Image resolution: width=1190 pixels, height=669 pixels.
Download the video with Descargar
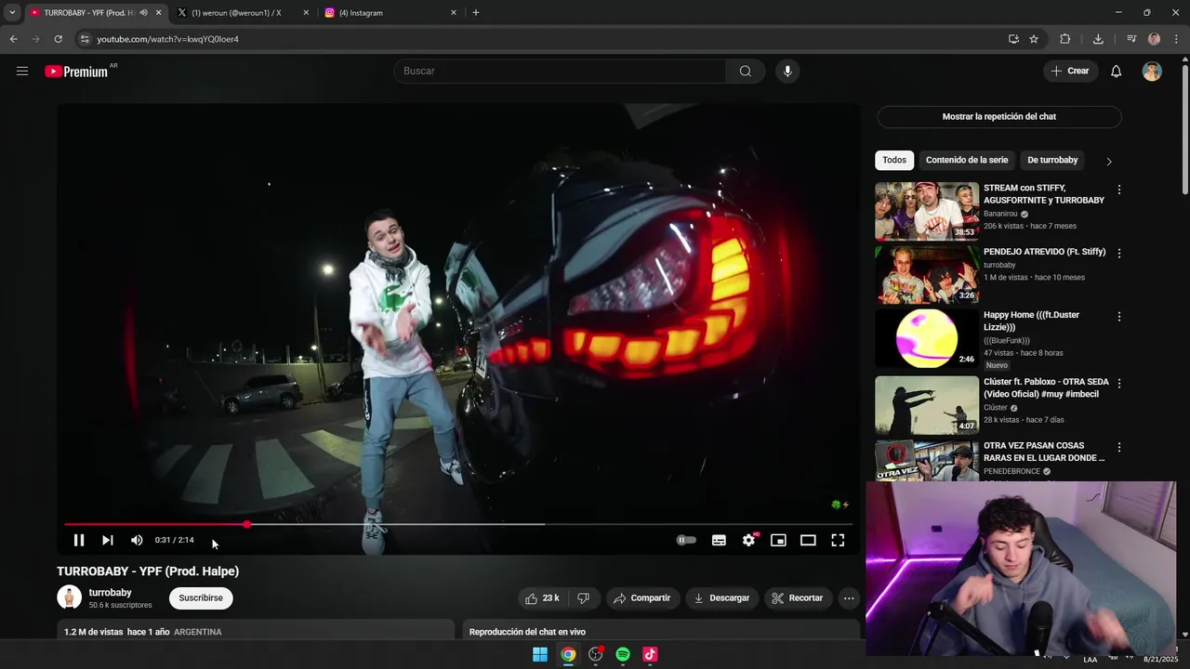point(721,598)
